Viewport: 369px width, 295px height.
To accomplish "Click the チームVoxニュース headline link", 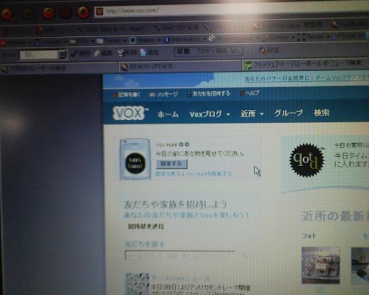I will click(181, 278).
